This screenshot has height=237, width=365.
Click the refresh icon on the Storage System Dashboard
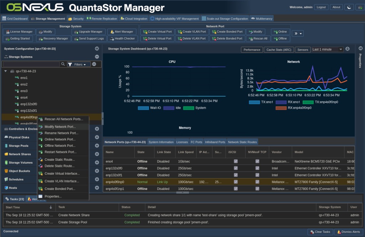pos(347,49)
